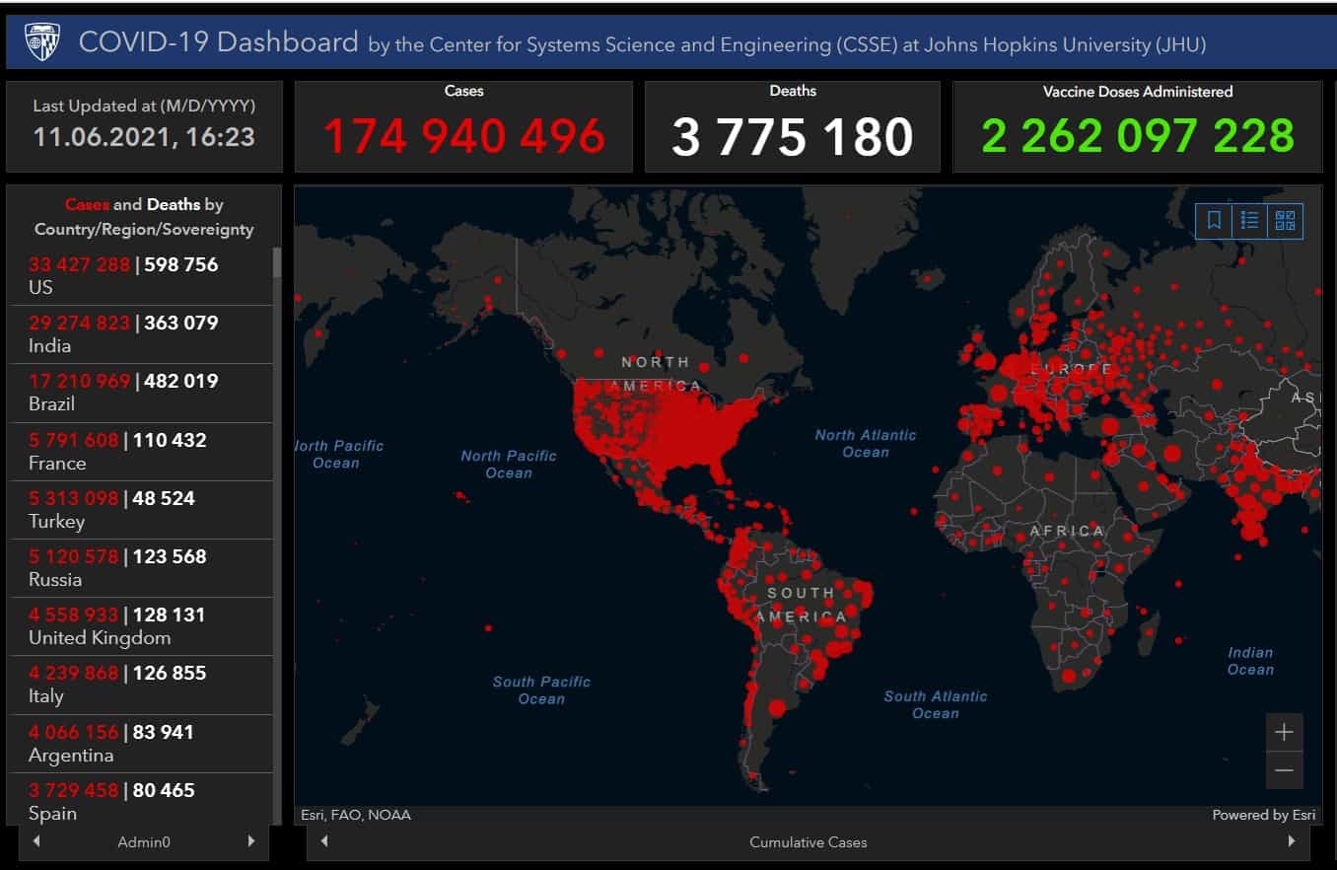Image resolution: width=1337 pixels, height=870 pixels.
Task: Click Vaccine Doses number 2 262 097 228
Action: click(x=1137, y=136)
